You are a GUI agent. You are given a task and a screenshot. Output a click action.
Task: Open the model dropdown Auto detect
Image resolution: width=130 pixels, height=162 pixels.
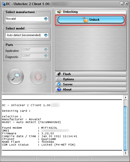(x=27, y=35)
